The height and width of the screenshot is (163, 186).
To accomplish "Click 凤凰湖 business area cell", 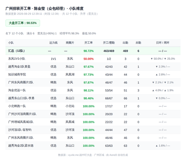I will [70, 74].
